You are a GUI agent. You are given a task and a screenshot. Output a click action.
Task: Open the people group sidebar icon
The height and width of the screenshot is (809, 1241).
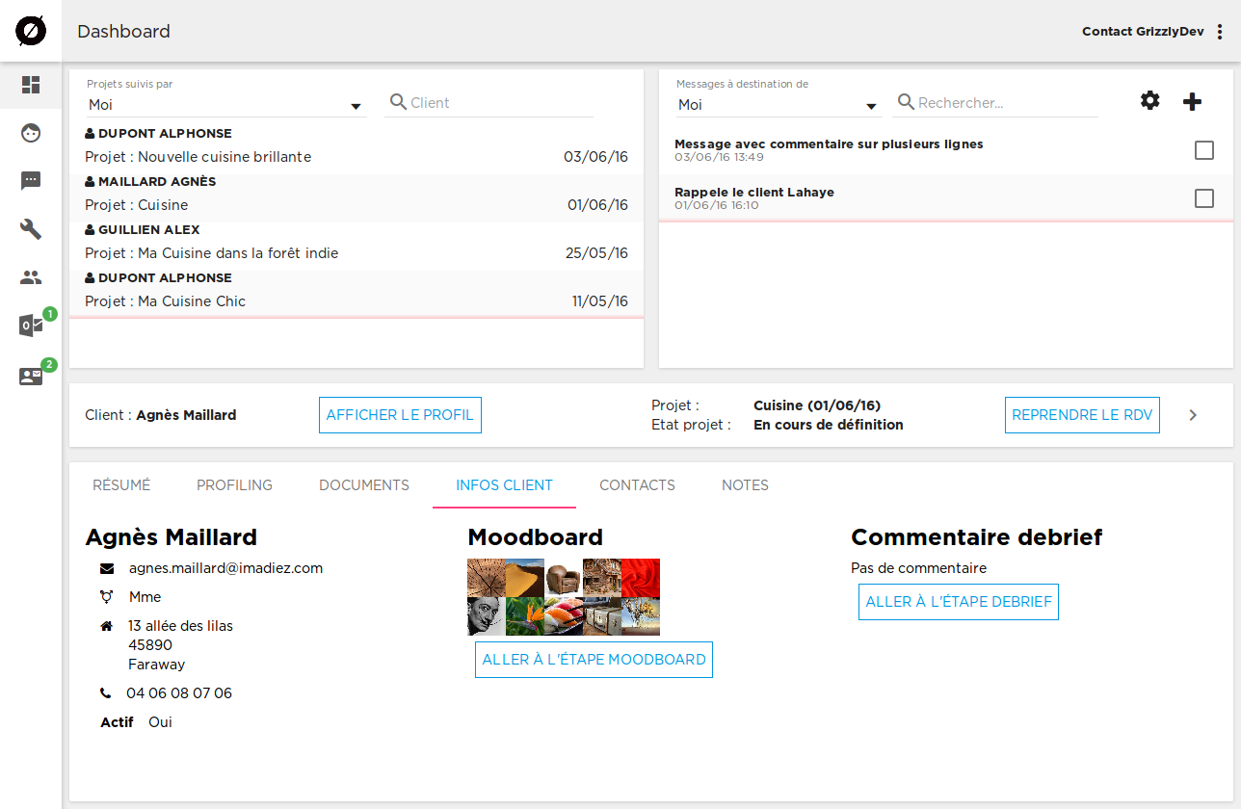31,277
